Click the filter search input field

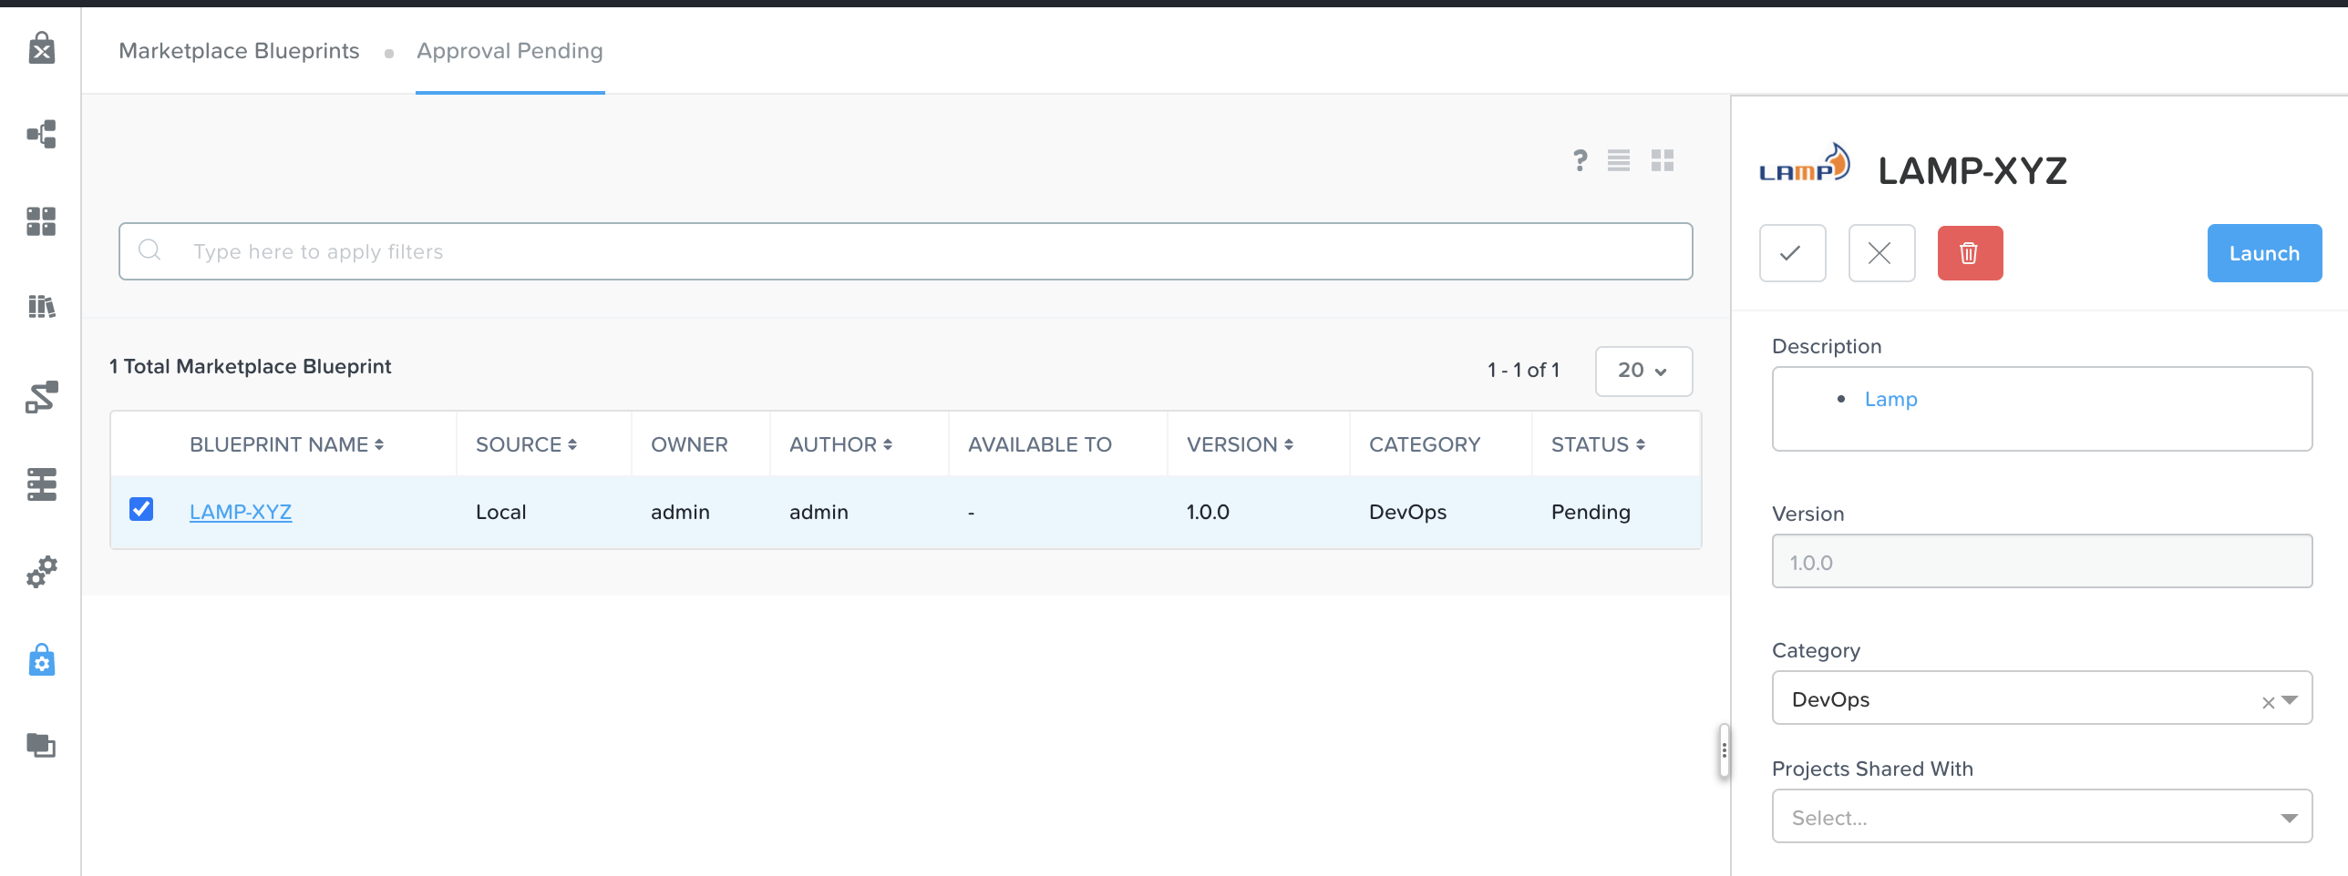pos(905,251)
